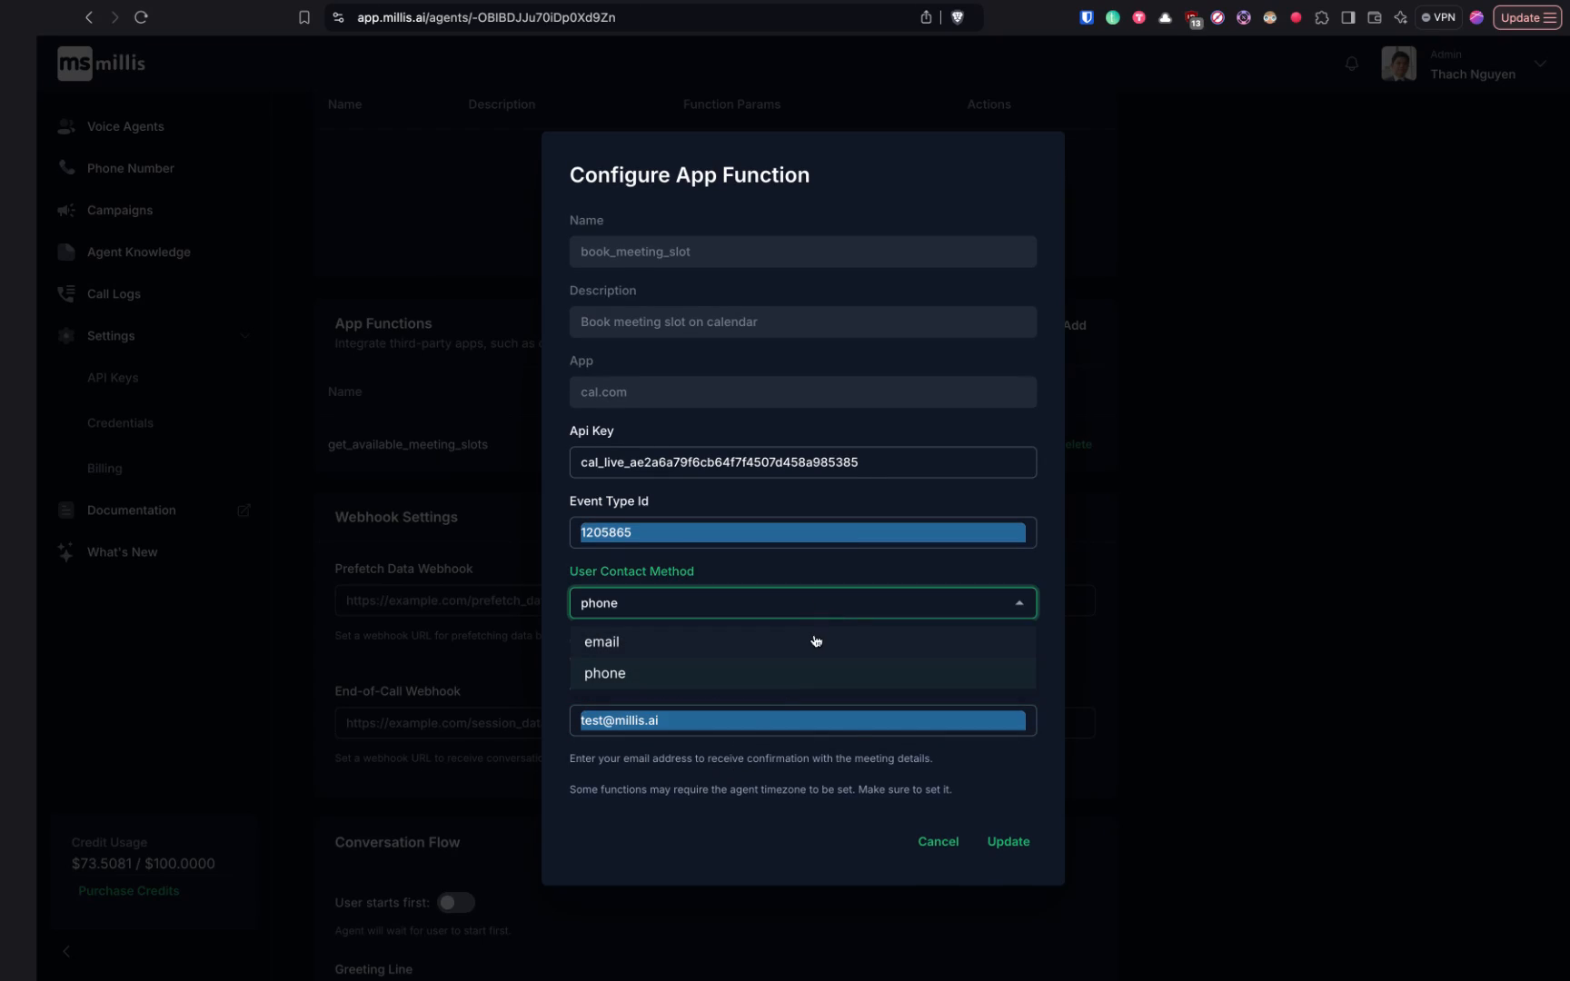1570x981 pixels.
Task: Click the millis logo in the top left
Action: pyautogui.click(x=100, y=63)
